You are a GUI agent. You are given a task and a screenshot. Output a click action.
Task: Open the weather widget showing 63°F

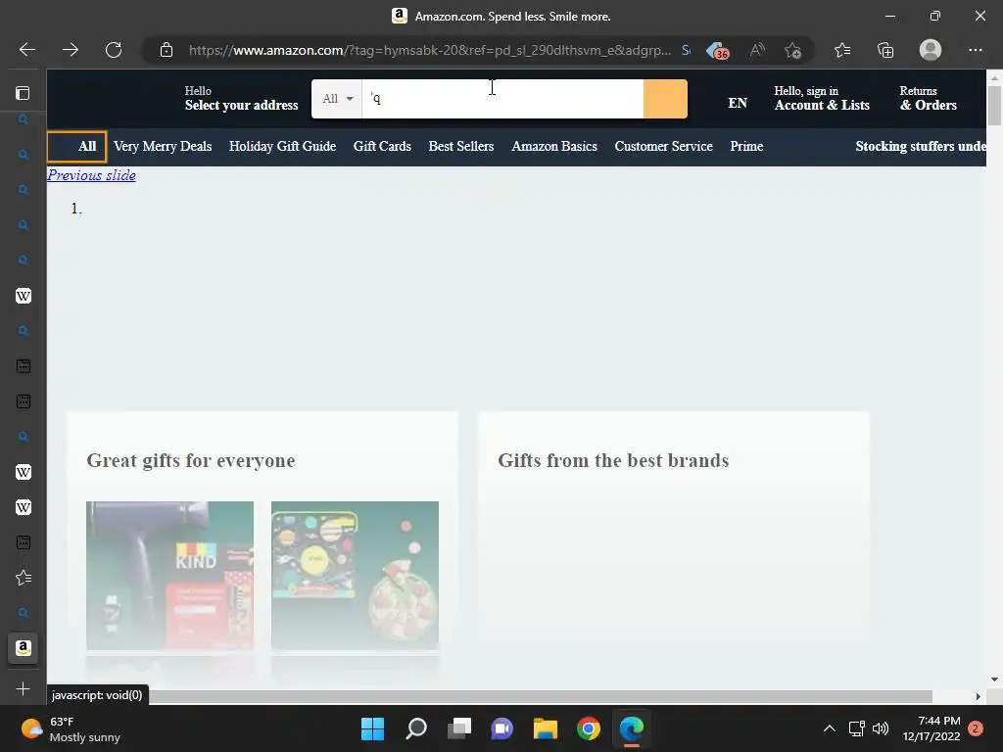click(x=71, y=728)
